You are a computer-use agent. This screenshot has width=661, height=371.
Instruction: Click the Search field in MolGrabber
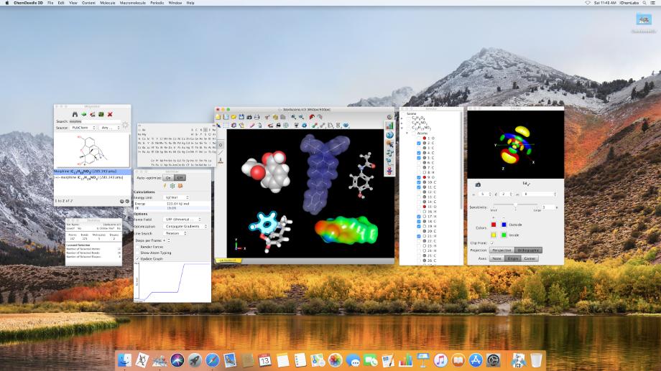coord(95,121)
